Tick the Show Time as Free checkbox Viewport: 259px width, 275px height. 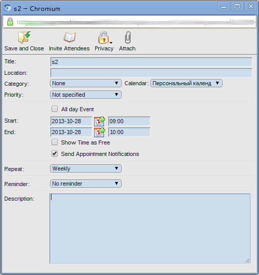tap(55, 142)
